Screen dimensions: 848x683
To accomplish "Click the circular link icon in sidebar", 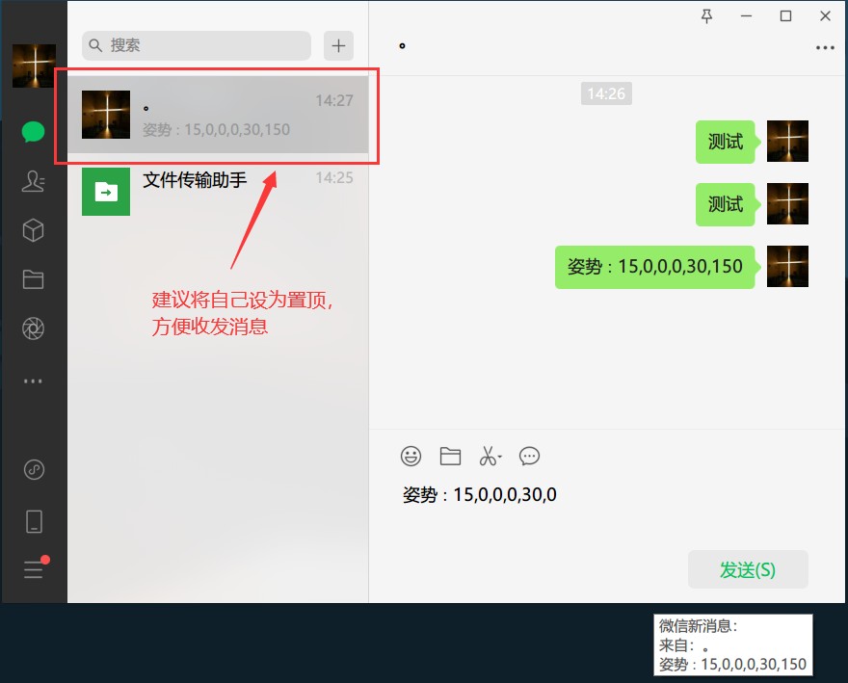I will coord(33,469).
